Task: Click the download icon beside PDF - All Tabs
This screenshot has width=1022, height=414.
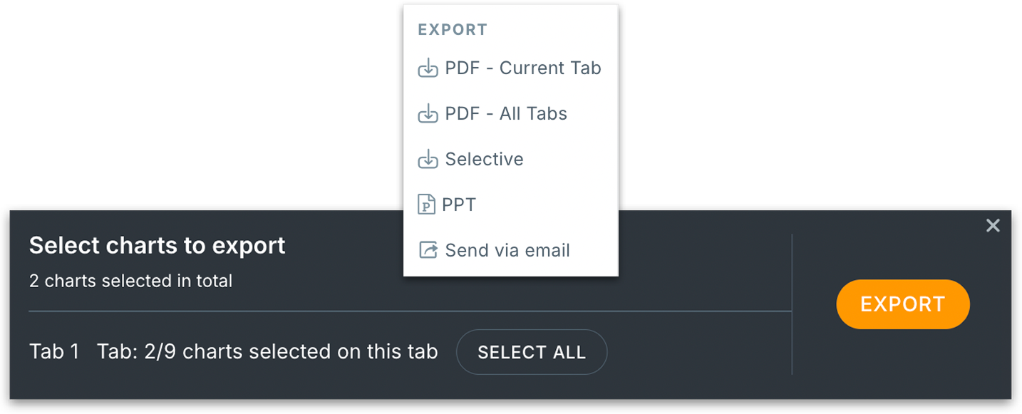Action: 428,114
